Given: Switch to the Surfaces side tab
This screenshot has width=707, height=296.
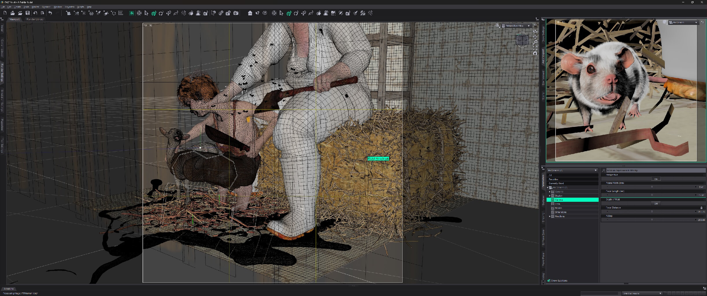Looking at the screenshot, I should [543, 200].
